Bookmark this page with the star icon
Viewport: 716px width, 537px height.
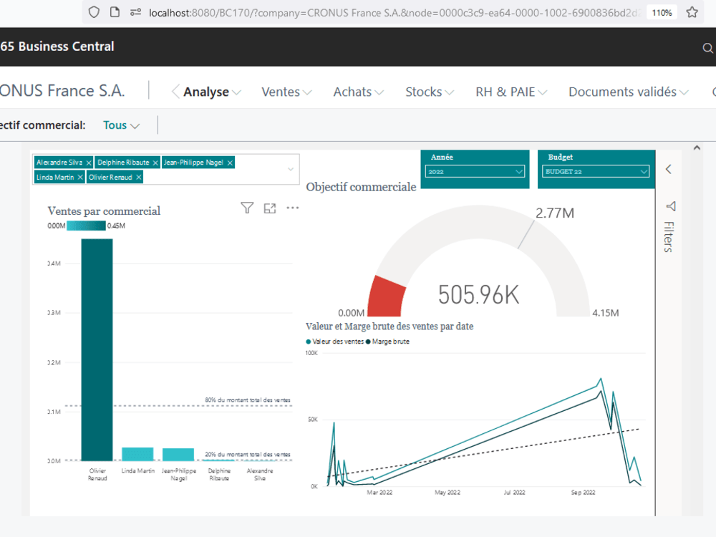(692, 12)
